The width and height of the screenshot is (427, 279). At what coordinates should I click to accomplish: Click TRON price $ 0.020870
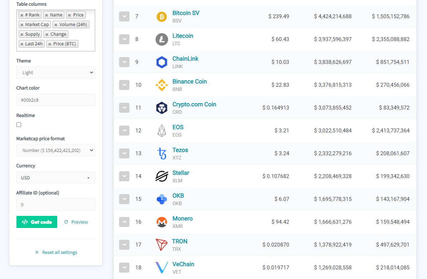[276, 245]
